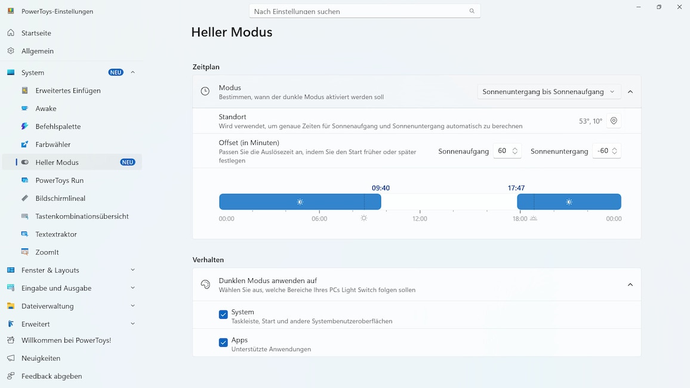Click the Allgemein gear icon

tap(11, 51)
